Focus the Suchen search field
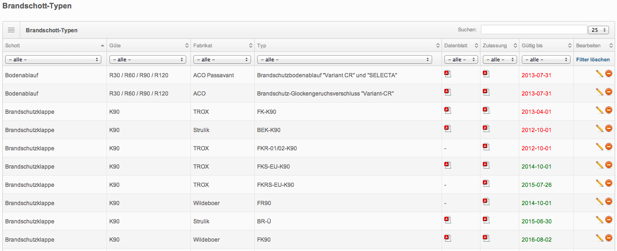The width and height of the screenshot is (617, 251). pos(534,30)
